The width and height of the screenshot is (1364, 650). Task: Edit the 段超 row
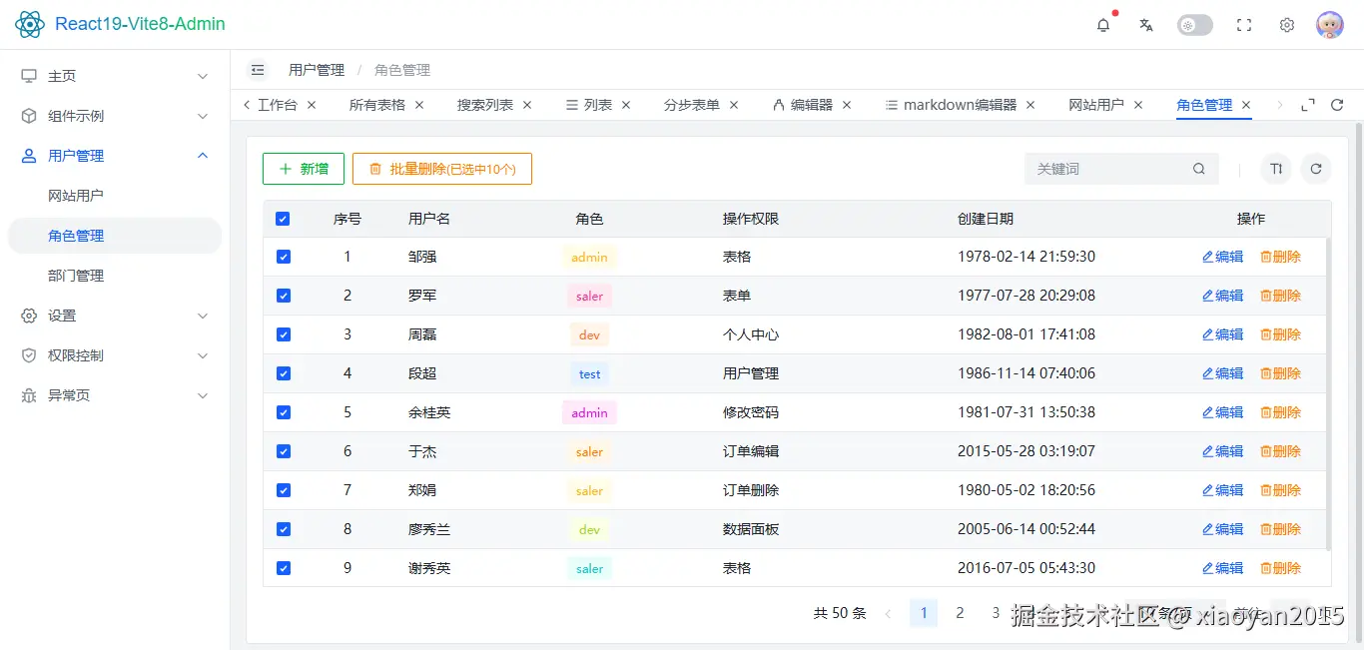[x=1223, y=373]
